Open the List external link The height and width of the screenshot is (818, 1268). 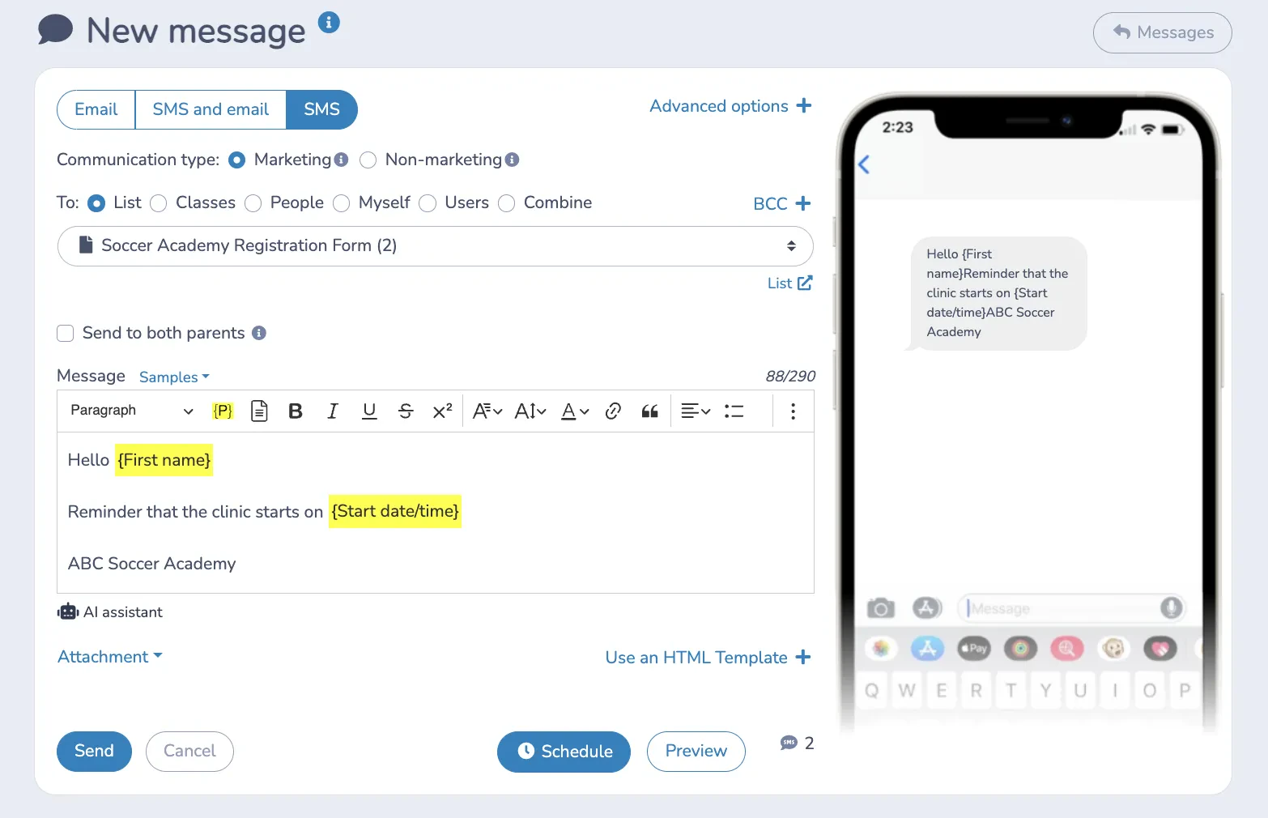coord(789,283)
